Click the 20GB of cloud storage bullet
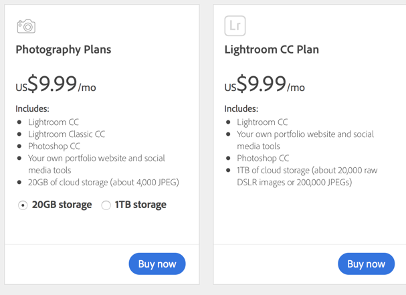The width and height of the screenshot is (406, 295). click(104, 182)
